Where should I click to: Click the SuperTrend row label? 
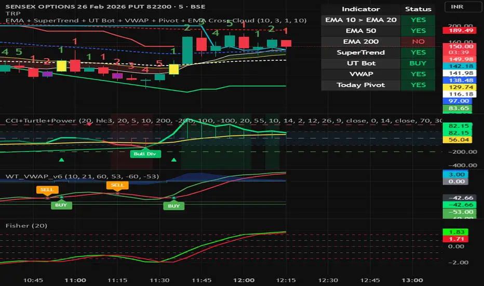click(x=361, y=52)
